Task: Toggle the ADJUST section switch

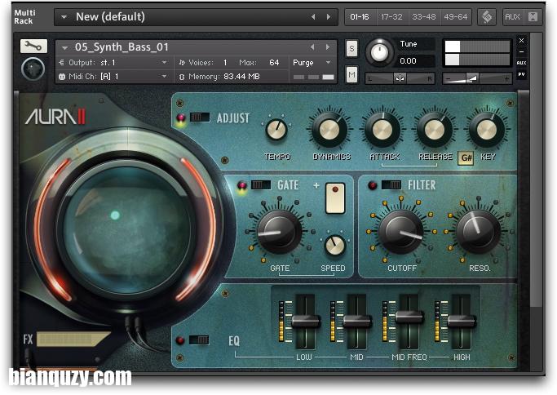Action: coord(200,118)
